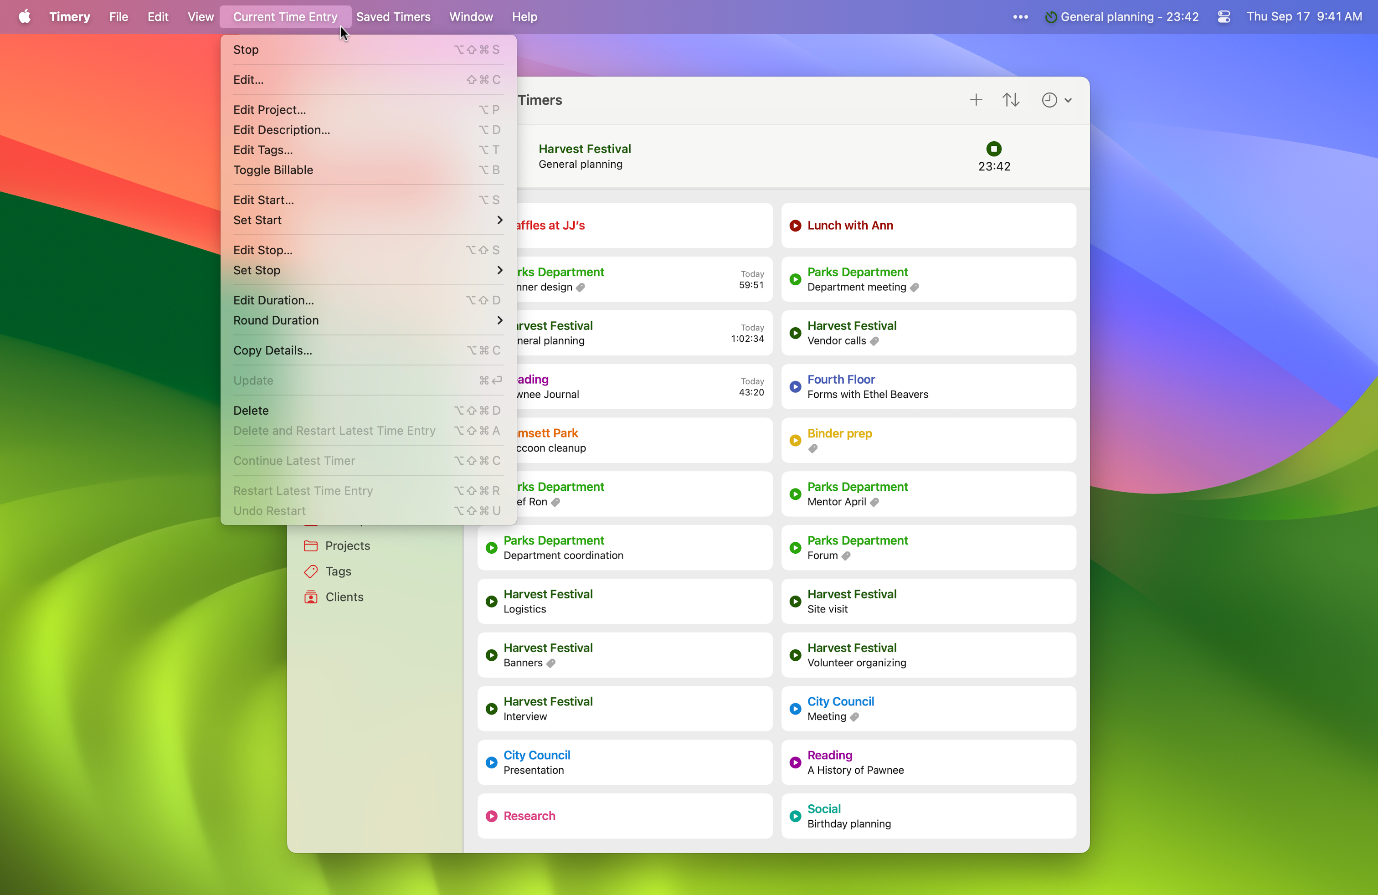Open the sort arrows button in Timers toolbar

point(1011,100)
